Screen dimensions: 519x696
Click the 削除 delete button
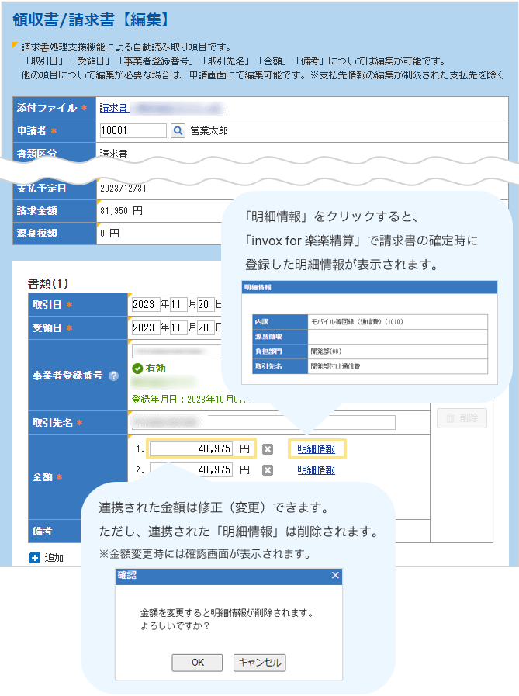[462, 419]
